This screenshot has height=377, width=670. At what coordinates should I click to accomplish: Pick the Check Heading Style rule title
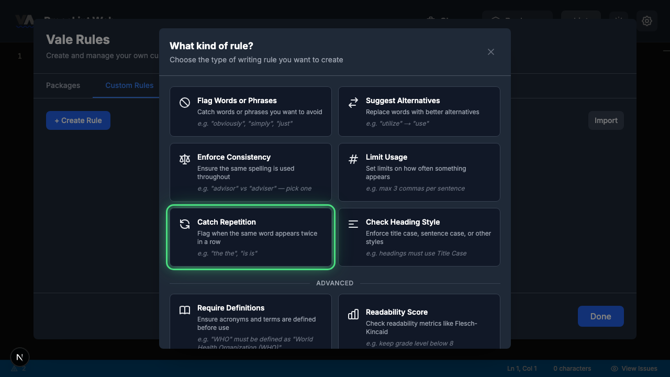pos(403,222)
